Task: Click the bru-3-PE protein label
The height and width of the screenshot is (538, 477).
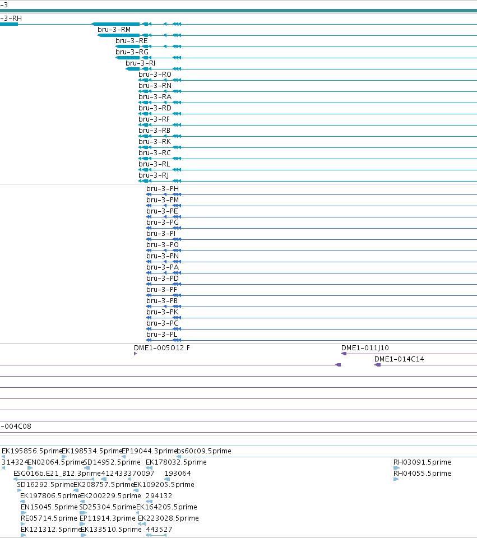Action: (162, 211)
